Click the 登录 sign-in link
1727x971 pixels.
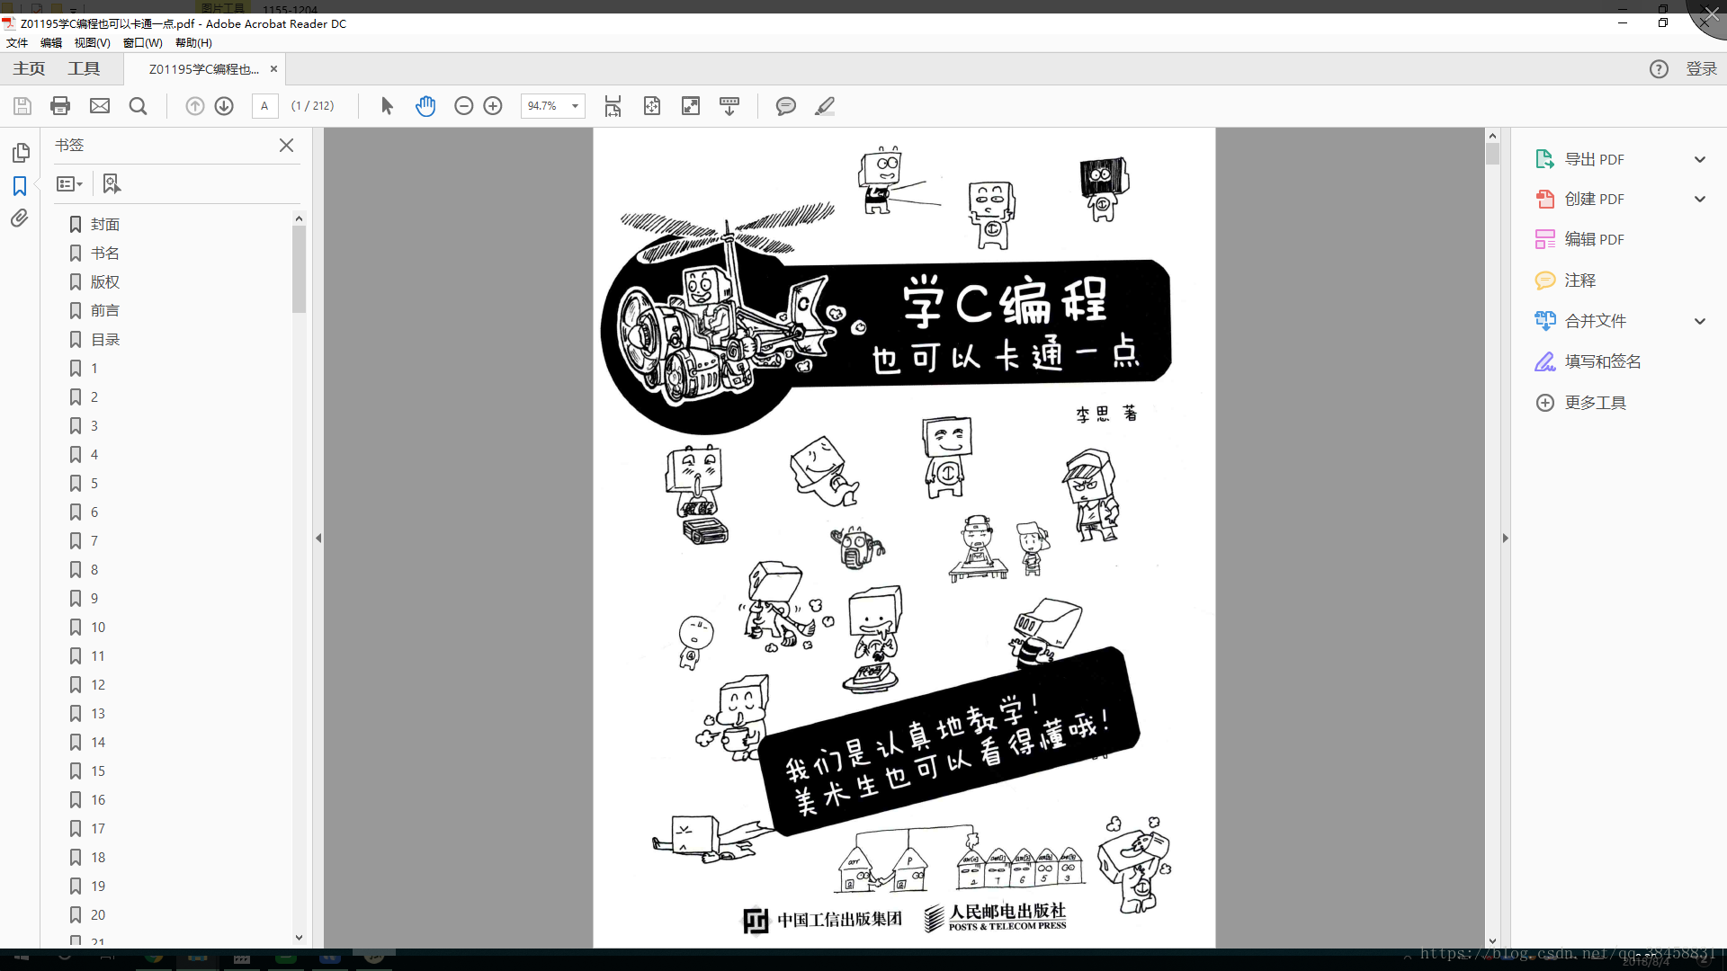coord(1701,69)
